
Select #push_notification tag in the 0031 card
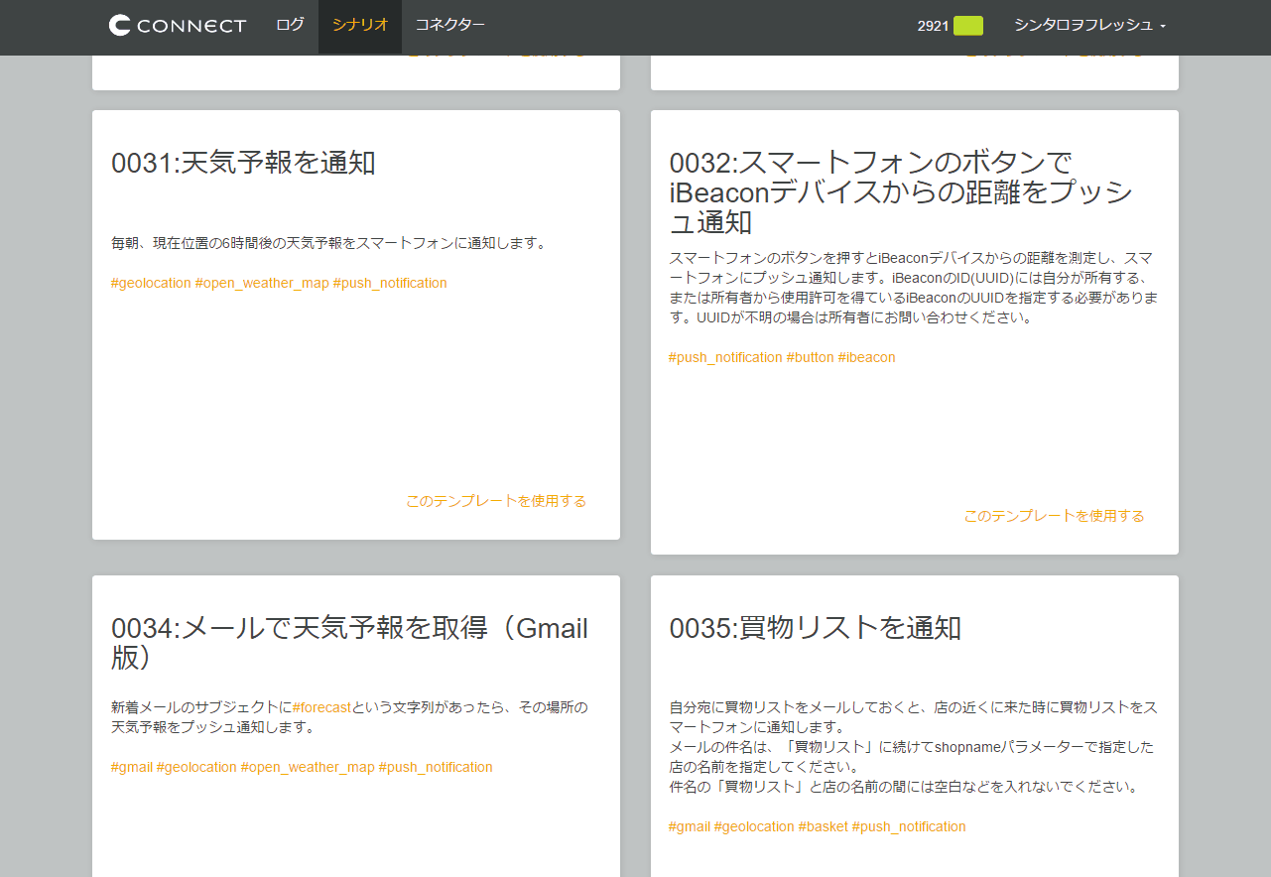point(390,283)
